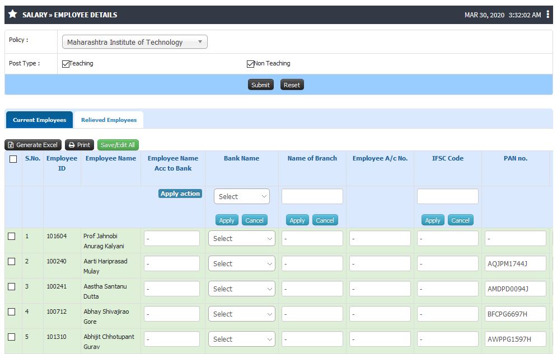Click PAN no. field containing AWPPG1597H
Viewport: 557px width, 354px height.
pyautogui.click(x=516, y=339)
